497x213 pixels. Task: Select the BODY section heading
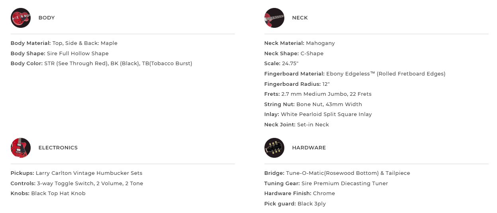47,18
